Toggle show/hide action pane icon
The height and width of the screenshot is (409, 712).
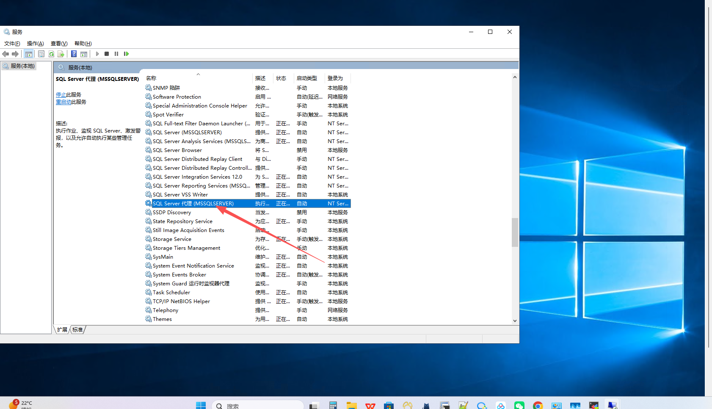click(x=84, y=54)
